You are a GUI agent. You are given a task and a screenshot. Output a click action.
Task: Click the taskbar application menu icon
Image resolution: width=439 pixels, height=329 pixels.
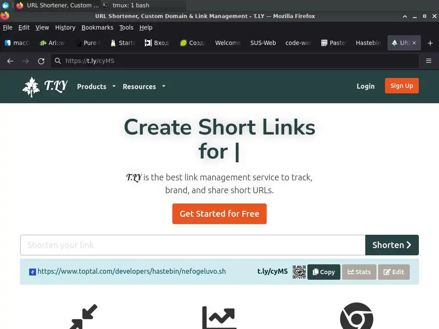(x=5, y=5)
